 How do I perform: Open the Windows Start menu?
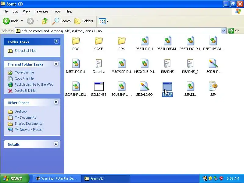click(x=14, y=178)
